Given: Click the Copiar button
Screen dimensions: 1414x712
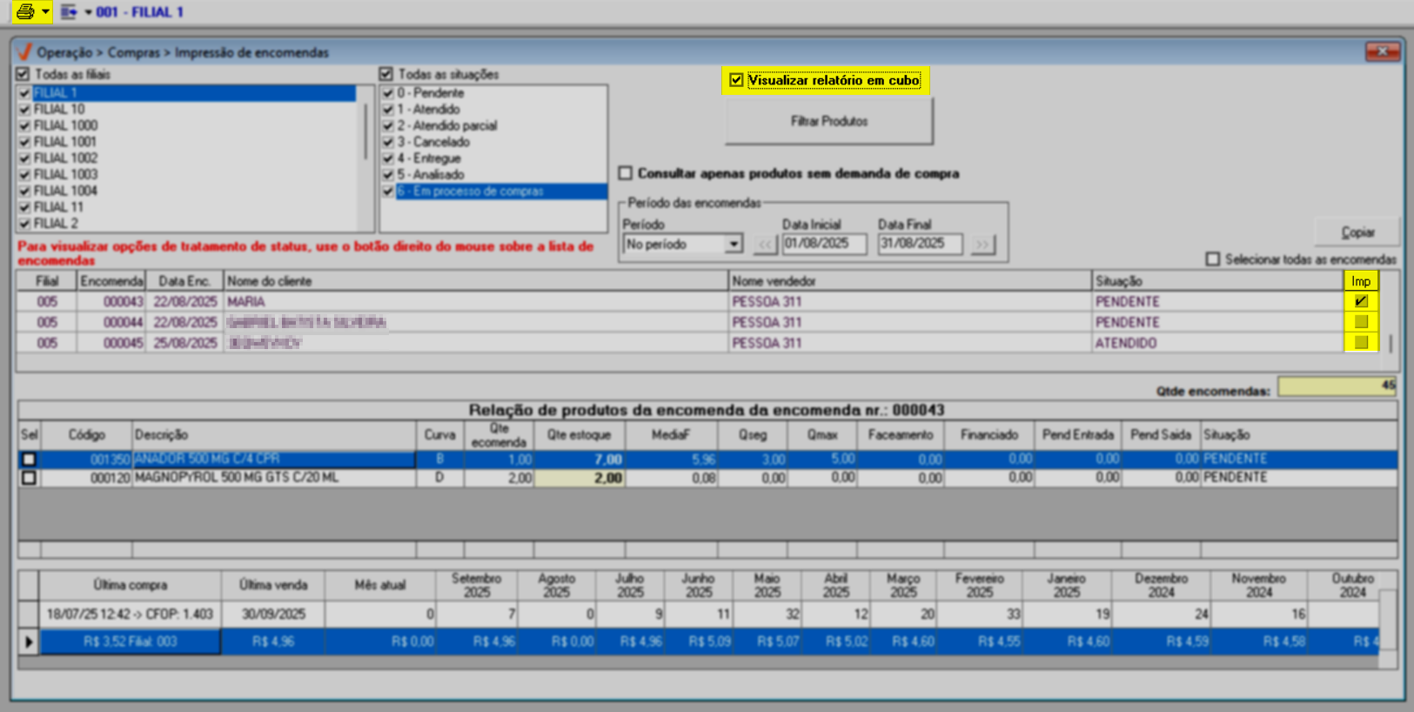Looking at the screenshot, I should click(x=1357, y=232).
